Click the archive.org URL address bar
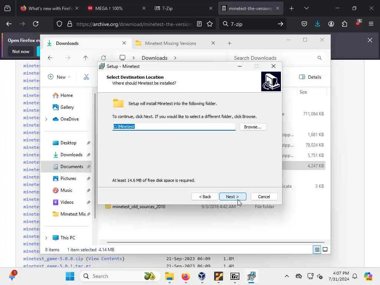 click(x=134, y=24)
